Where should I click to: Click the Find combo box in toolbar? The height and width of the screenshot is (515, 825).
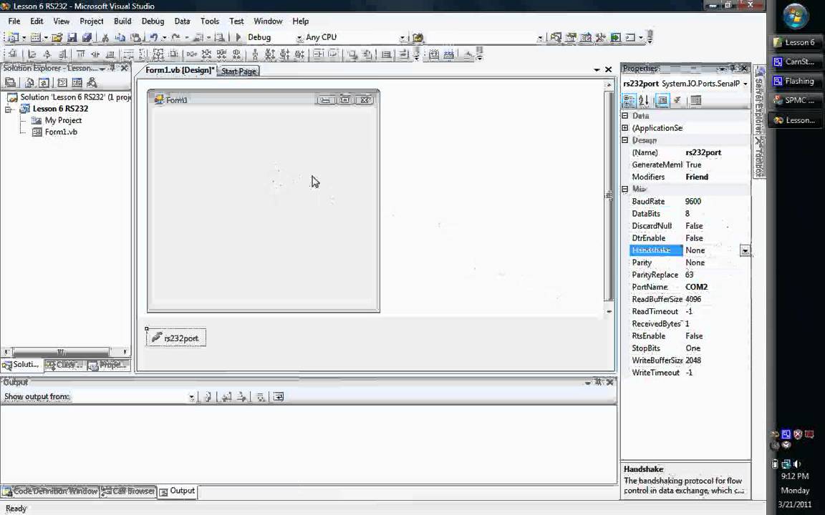point(484,37)
